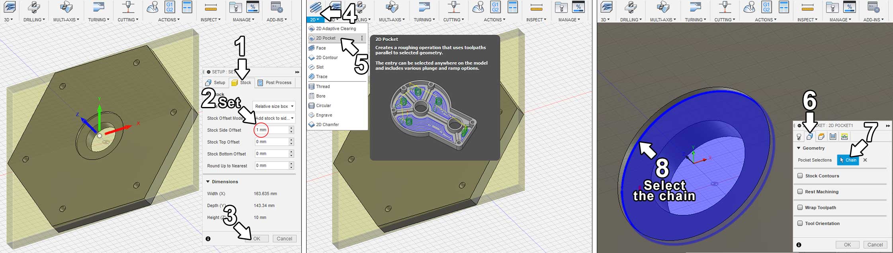
Task: Click the blue Chain selection button
Action: (848, 160)
